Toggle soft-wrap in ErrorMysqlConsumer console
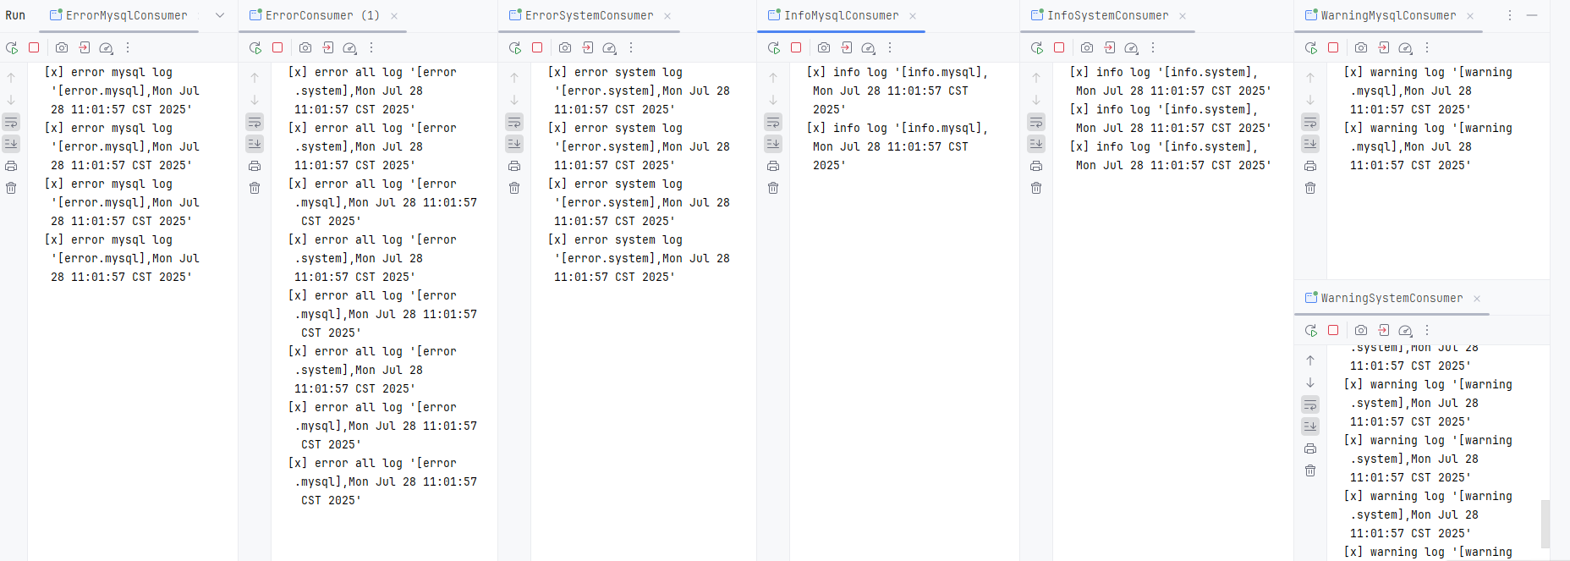This screenshot has height=561, width=1570. 11,122
